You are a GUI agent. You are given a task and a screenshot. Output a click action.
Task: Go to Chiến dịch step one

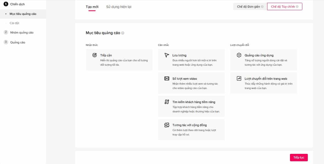pos(17,4)
